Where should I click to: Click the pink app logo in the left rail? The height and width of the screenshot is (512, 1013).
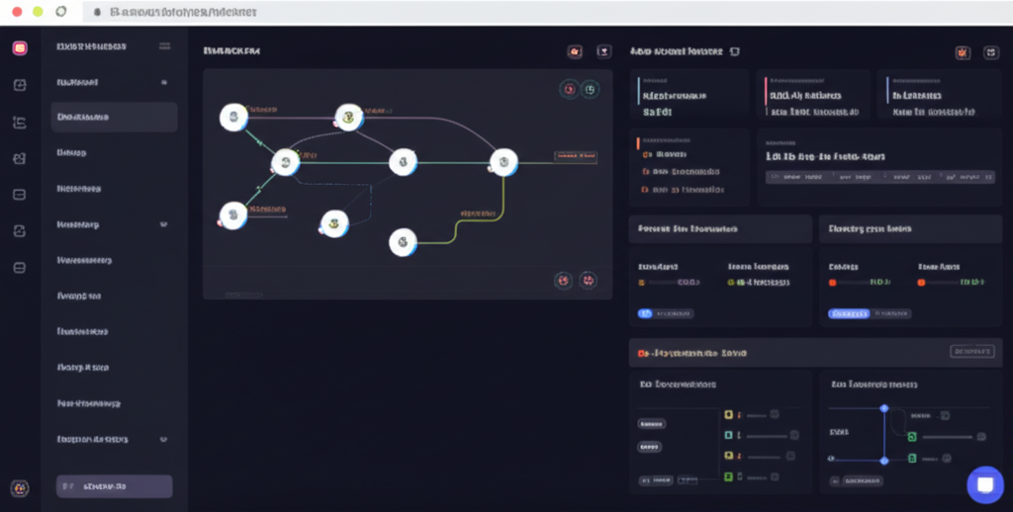[x=20, y=47]
